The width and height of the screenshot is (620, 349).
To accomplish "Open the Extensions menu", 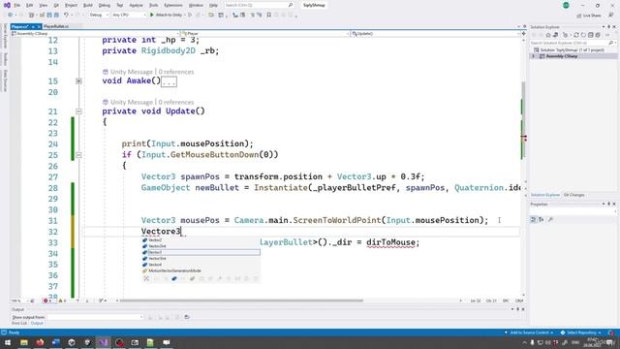I will 173,5.
